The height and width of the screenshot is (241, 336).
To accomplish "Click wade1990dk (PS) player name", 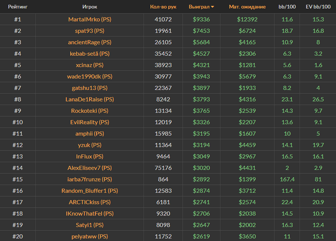I will (89, 76).
